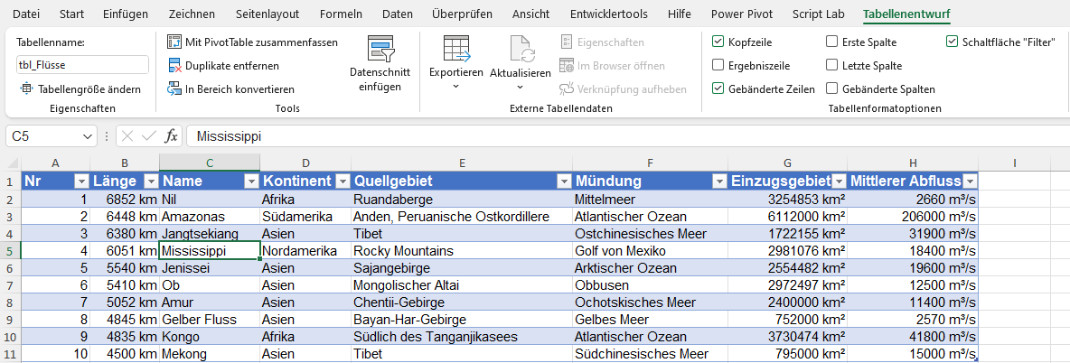Switch to the Formeln ribbon tab
The height and width of the screenshot is (363, 1070).
click(x=341, y=14)
